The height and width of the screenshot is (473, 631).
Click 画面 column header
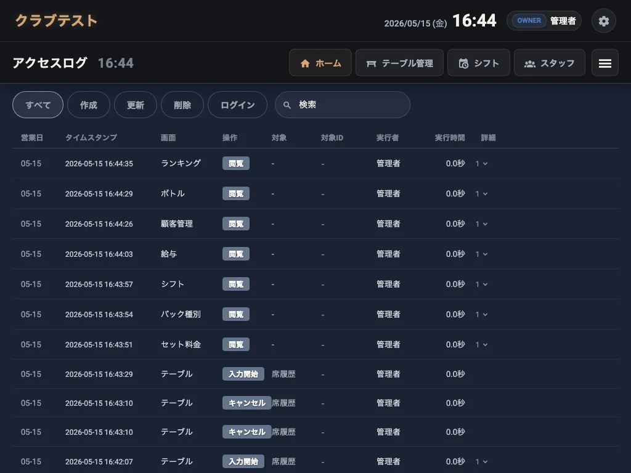168,137
